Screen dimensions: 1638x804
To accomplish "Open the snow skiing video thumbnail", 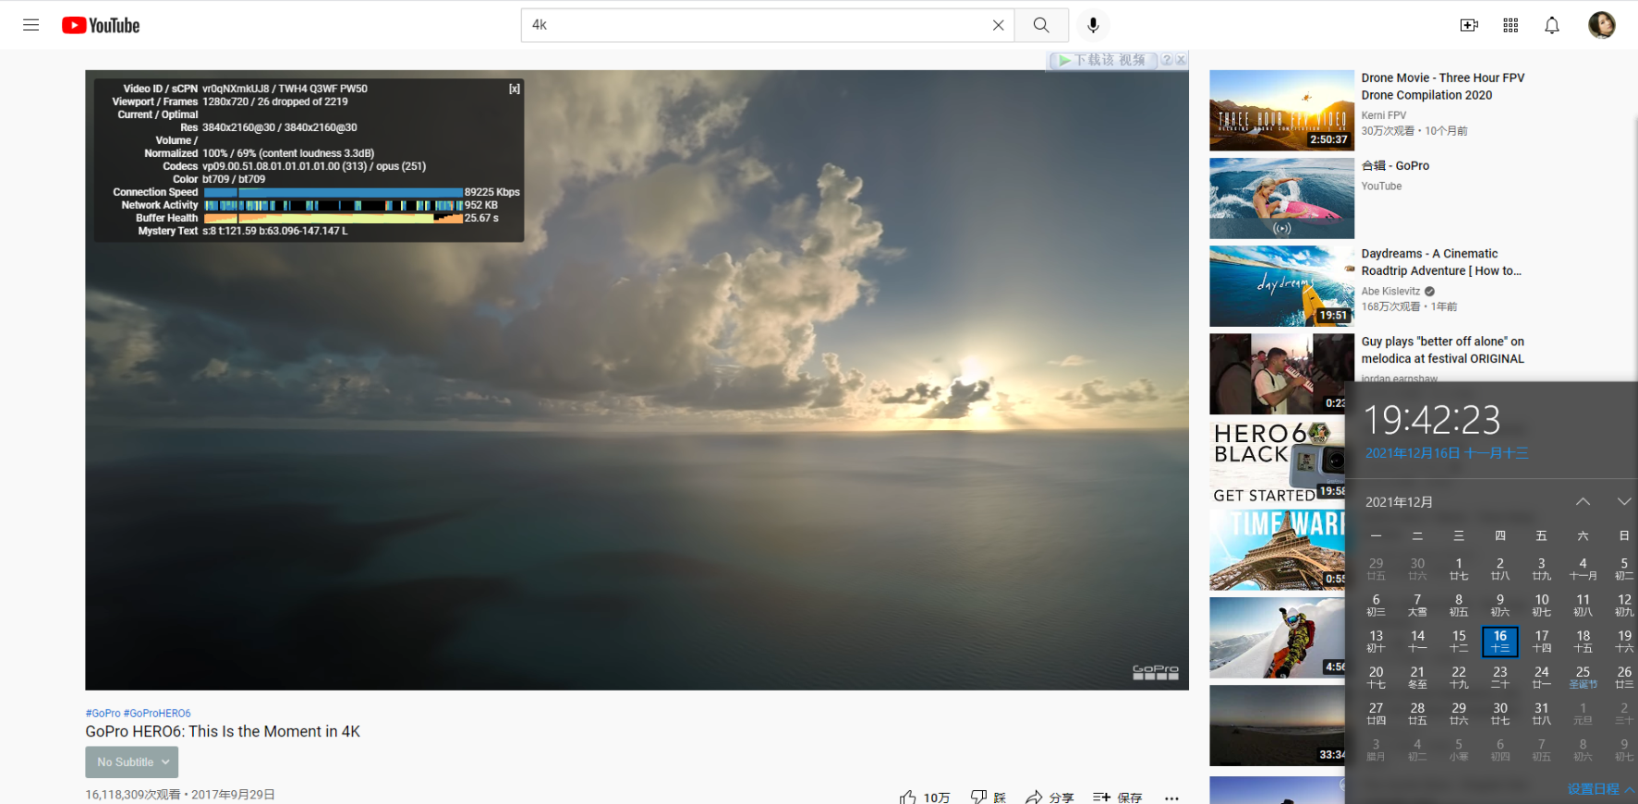I will 1278,637.
